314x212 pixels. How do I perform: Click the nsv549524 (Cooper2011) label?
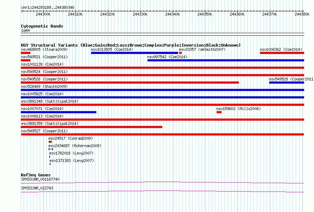pyautogui.click(x=44, y=72)
